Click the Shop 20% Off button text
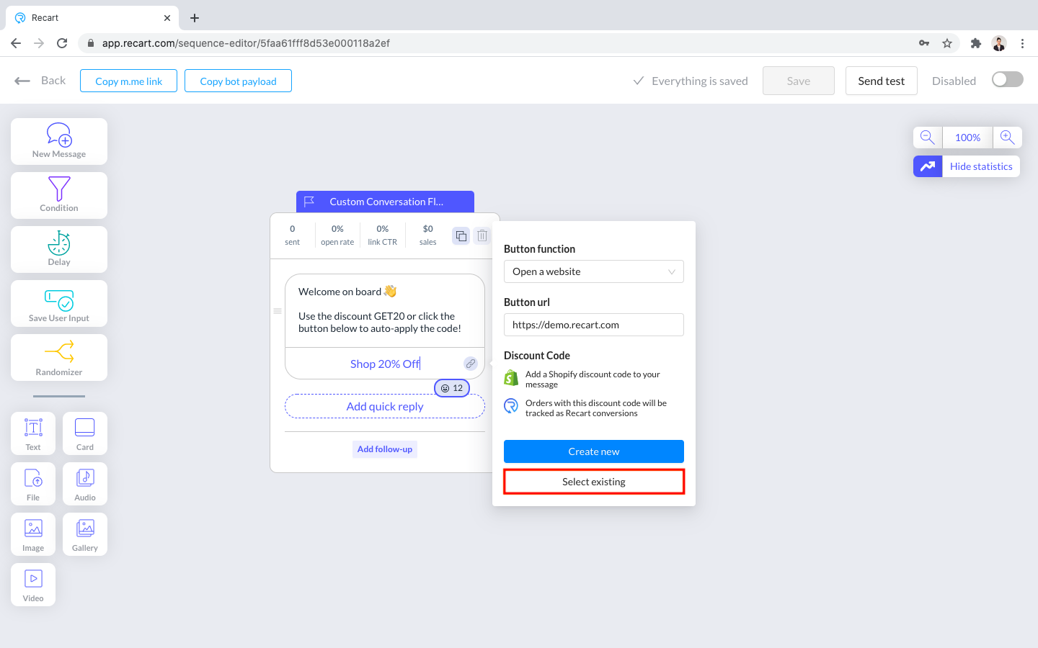1038x648 pixels. click(x=385, y=364)
